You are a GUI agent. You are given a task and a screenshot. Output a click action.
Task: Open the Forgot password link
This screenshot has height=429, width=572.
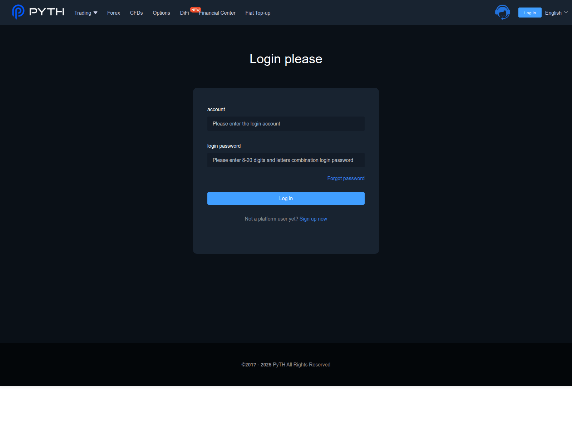(x=346, y=178)
